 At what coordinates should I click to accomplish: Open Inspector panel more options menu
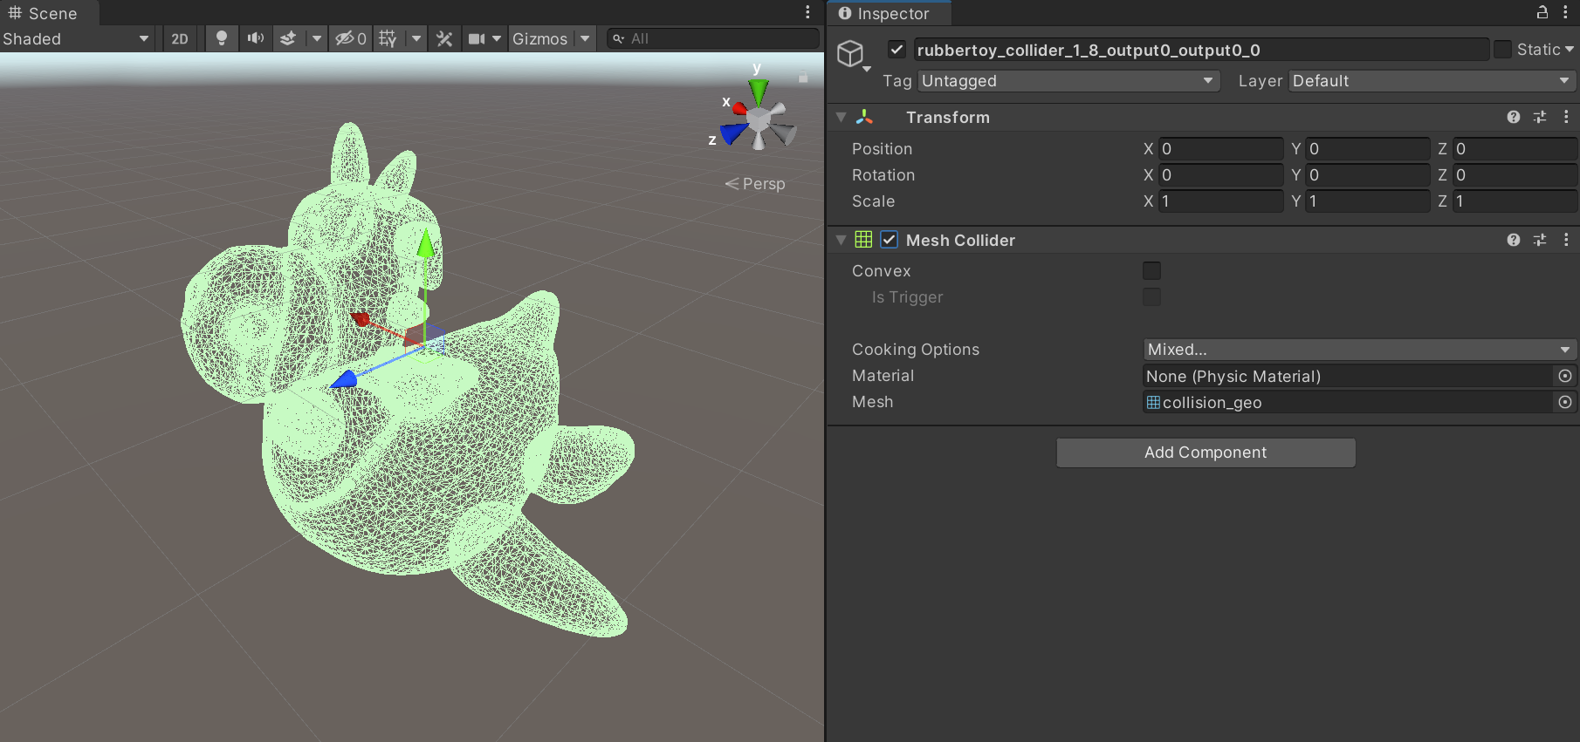pyautogui.click(x=1566, y=12)
